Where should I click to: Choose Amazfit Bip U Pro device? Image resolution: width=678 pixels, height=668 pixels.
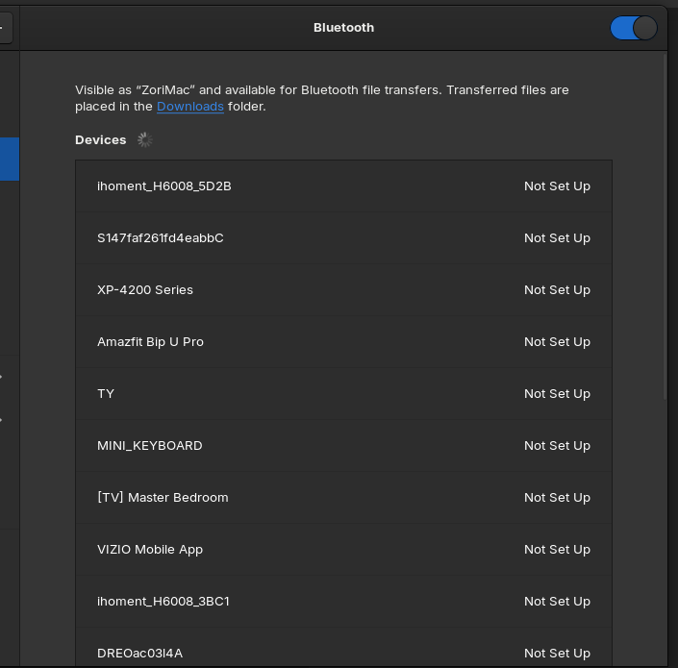(343, 342)
